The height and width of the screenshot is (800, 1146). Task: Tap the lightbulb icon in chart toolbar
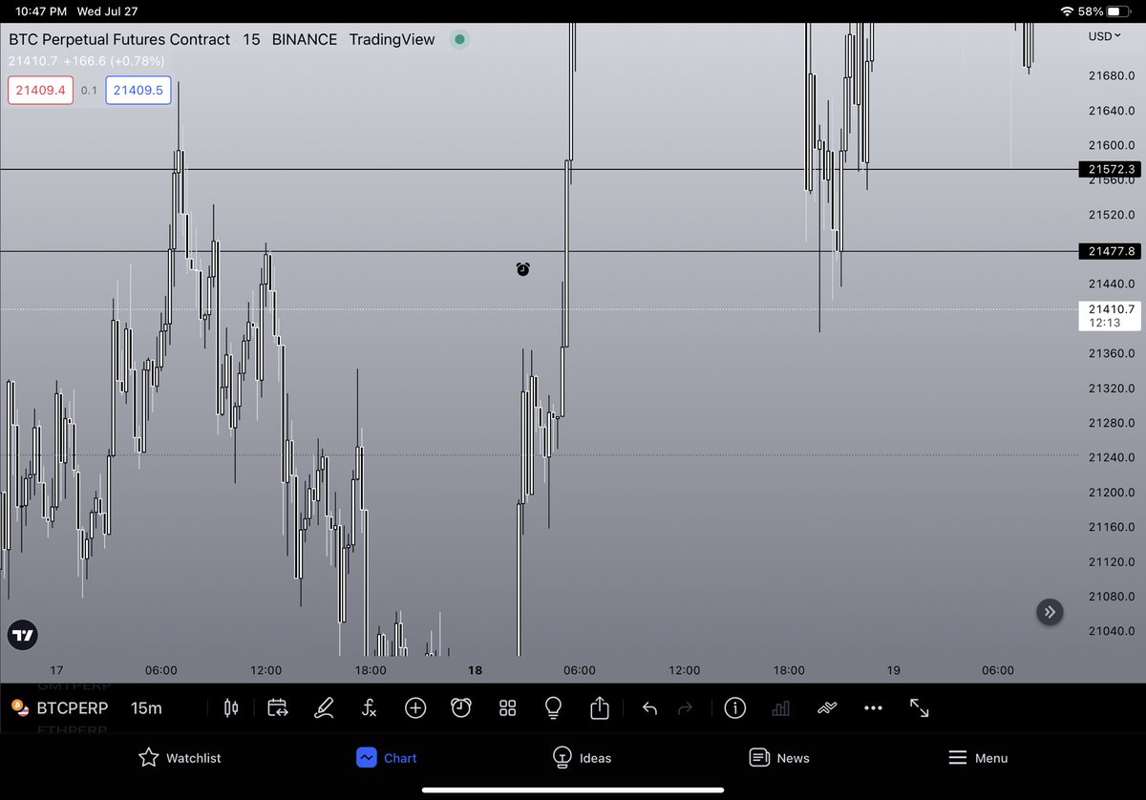pyautogui.click(x=552, y=708)
